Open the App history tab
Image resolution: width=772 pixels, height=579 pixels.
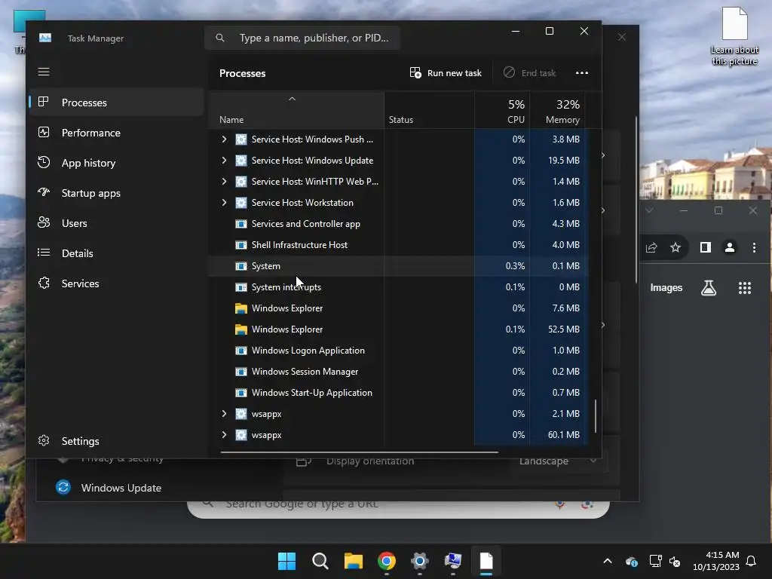point(117,163)
